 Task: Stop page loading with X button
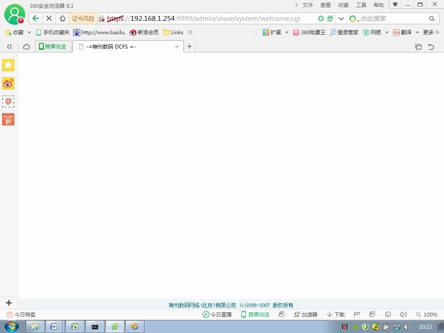49,18
